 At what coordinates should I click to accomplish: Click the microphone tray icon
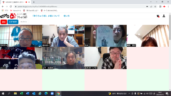pos(135,94)
